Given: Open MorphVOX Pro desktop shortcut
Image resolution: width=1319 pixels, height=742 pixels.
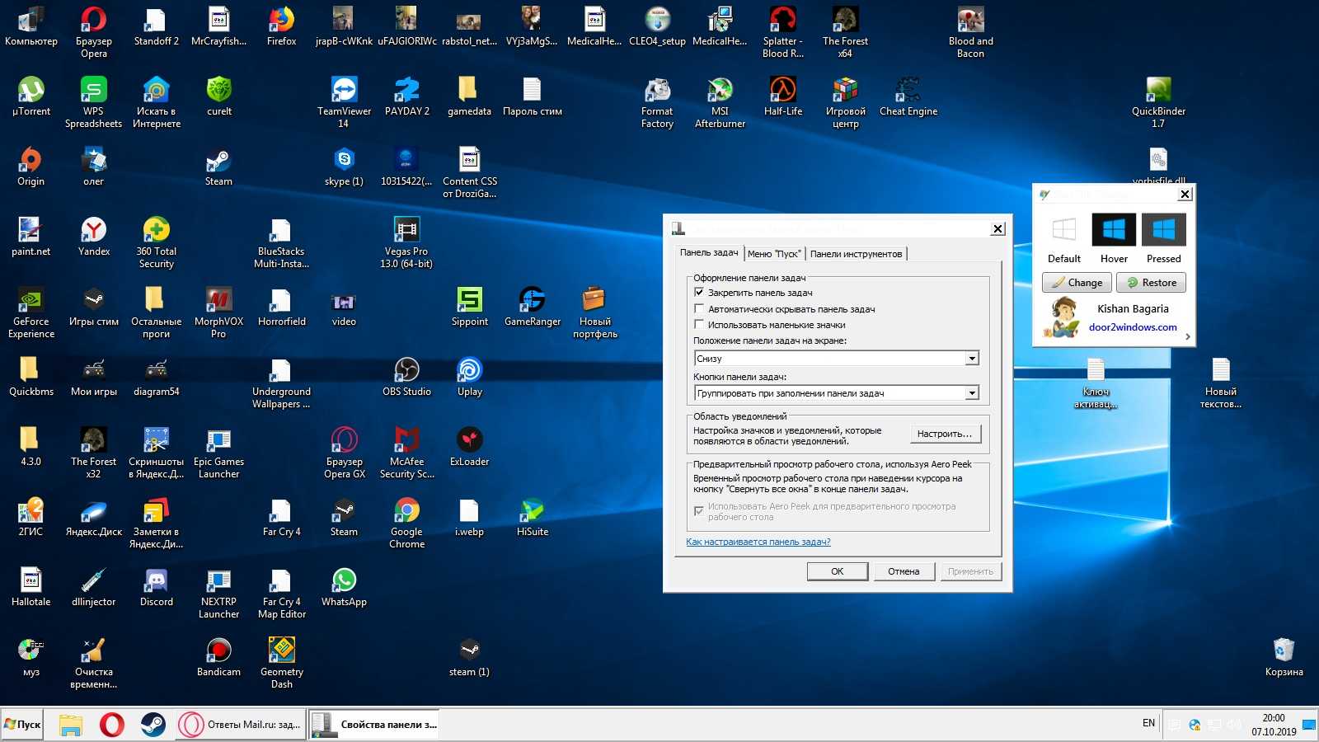Looking at the screenshot, I should tap(218, 312).
